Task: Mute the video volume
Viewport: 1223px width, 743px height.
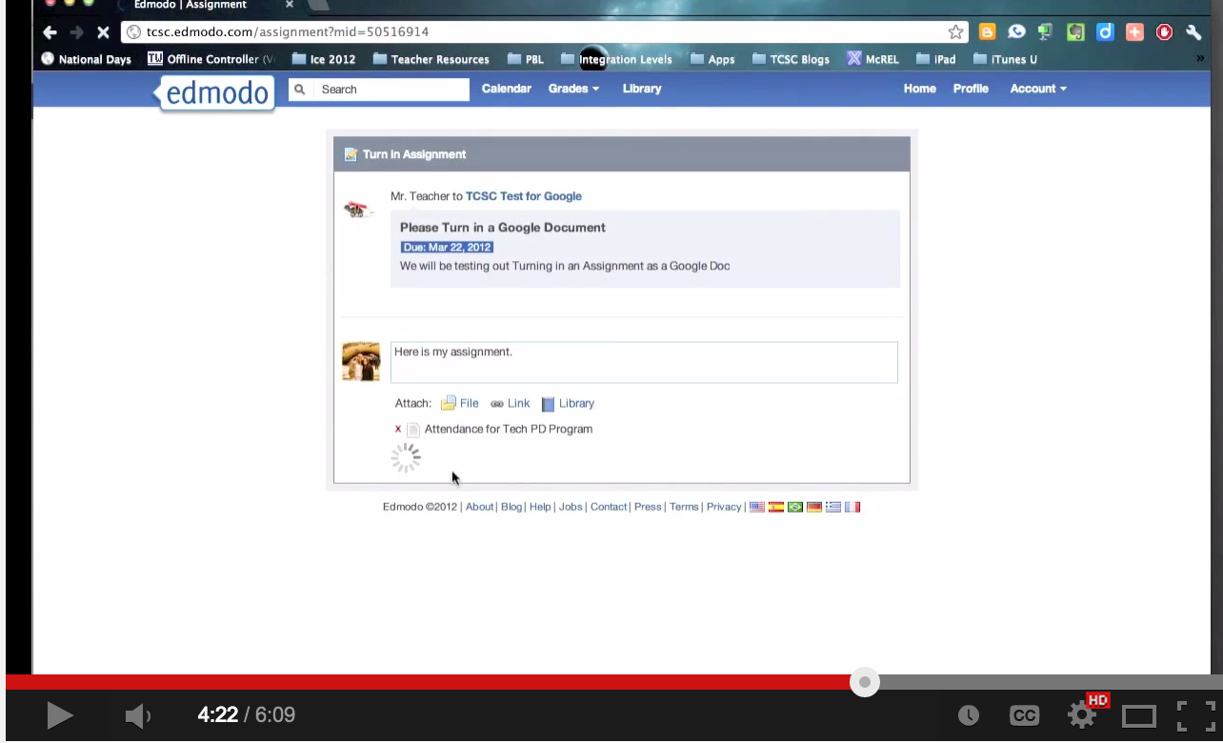Action: [x=137, y=715]
